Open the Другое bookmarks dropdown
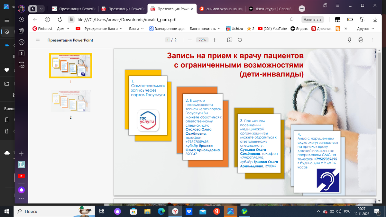Screen dimensions: 386x217 point(366,29)
